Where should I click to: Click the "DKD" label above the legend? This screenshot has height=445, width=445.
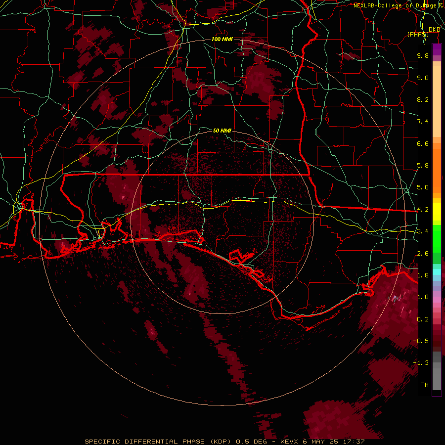click(434, 30)
